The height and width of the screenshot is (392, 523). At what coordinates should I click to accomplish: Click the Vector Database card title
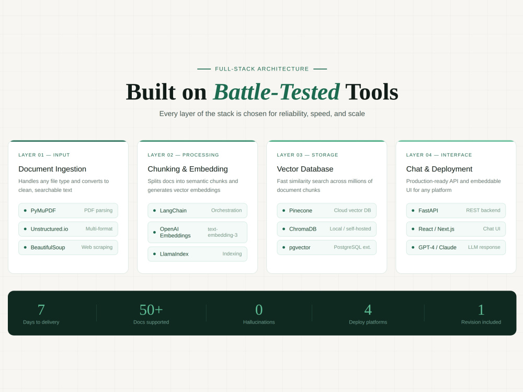click(x=305, y=169)
